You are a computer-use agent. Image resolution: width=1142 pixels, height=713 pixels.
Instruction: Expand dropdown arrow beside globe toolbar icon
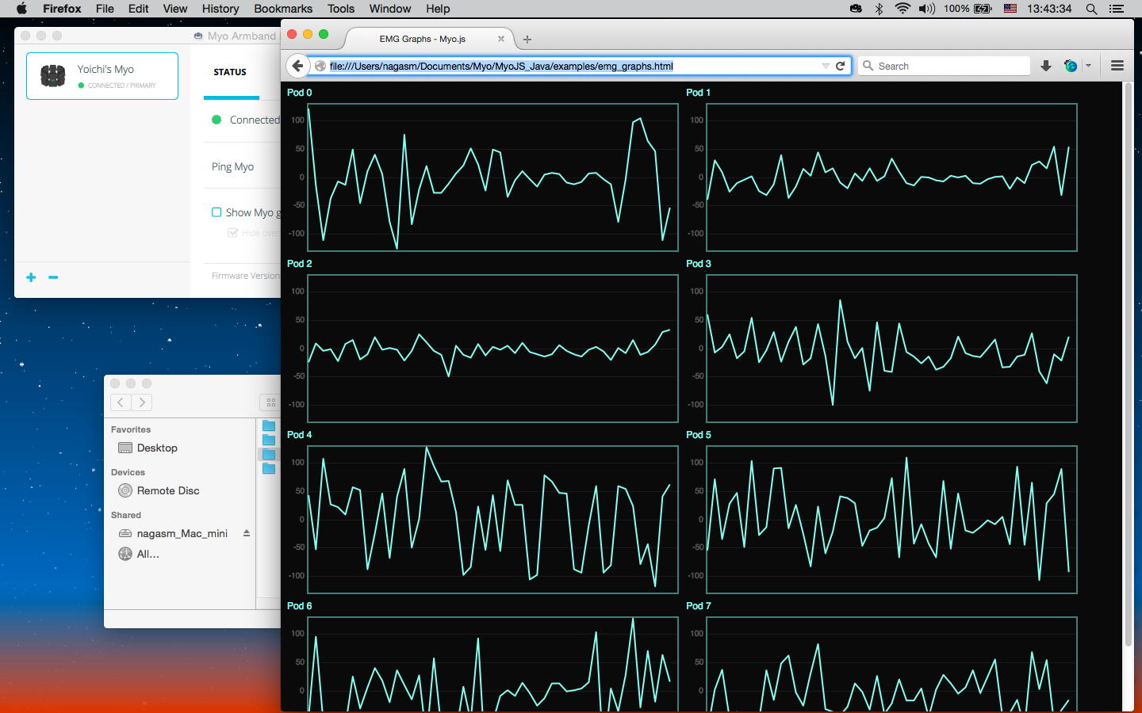[x=1088, y=66]
